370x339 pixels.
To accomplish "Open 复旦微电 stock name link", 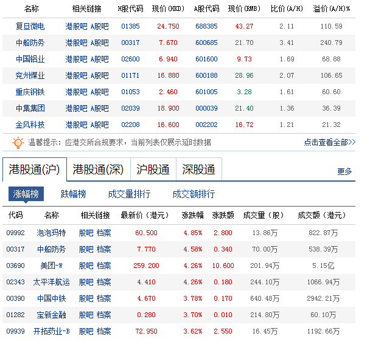I will pyautogui.click(x=30, y=27).
